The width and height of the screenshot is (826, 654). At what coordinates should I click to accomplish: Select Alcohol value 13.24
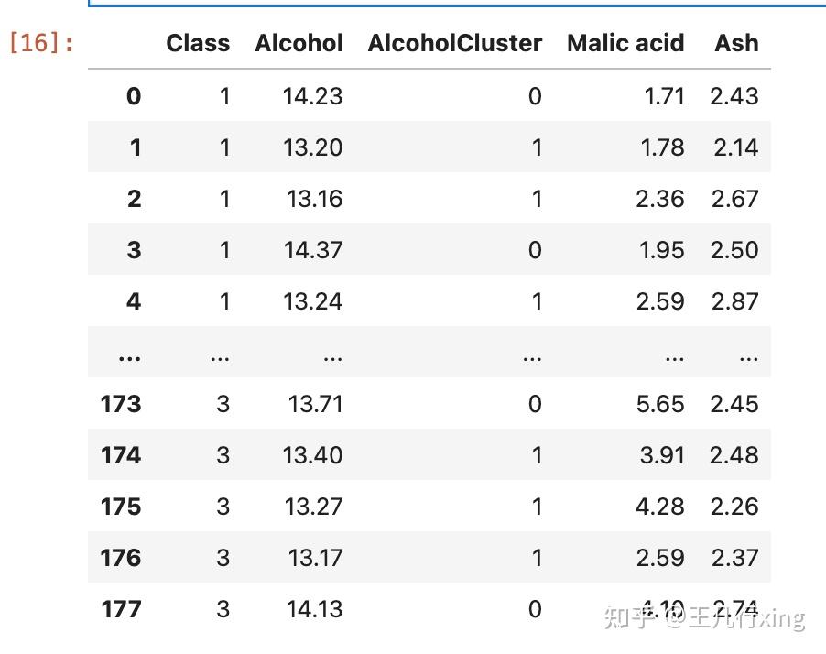[x=312, y=301]
